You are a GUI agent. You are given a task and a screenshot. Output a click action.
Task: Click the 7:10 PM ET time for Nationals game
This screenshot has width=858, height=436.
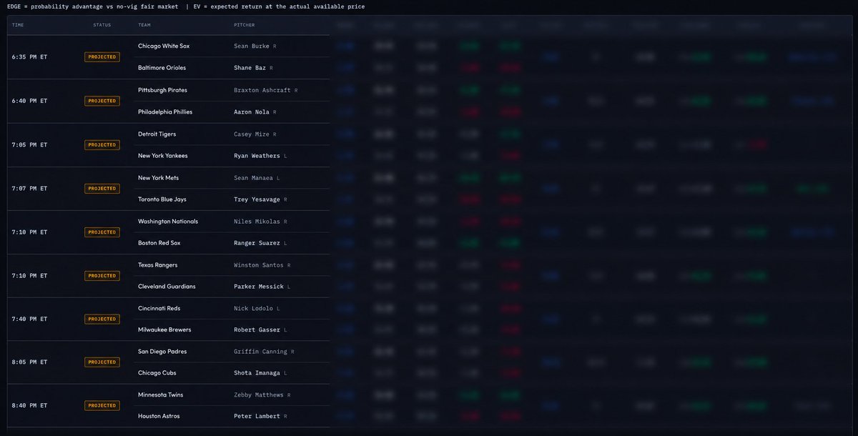29,232
